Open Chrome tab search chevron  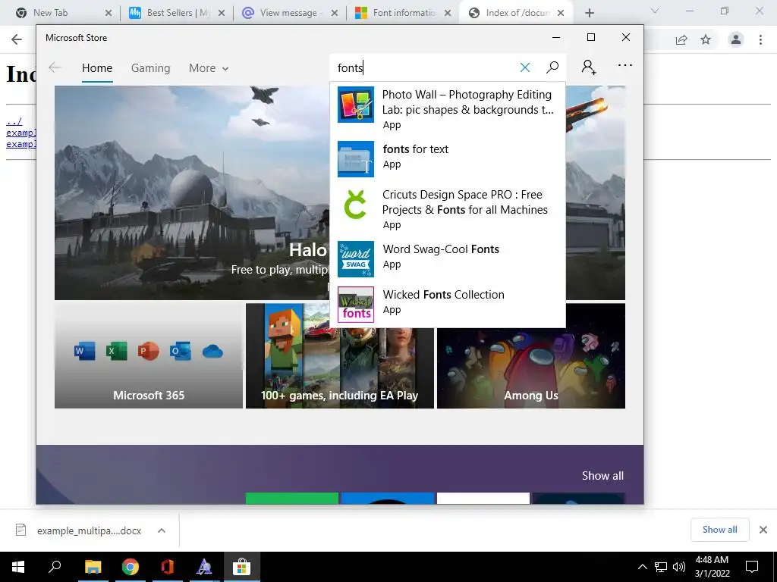coord(655,11)
